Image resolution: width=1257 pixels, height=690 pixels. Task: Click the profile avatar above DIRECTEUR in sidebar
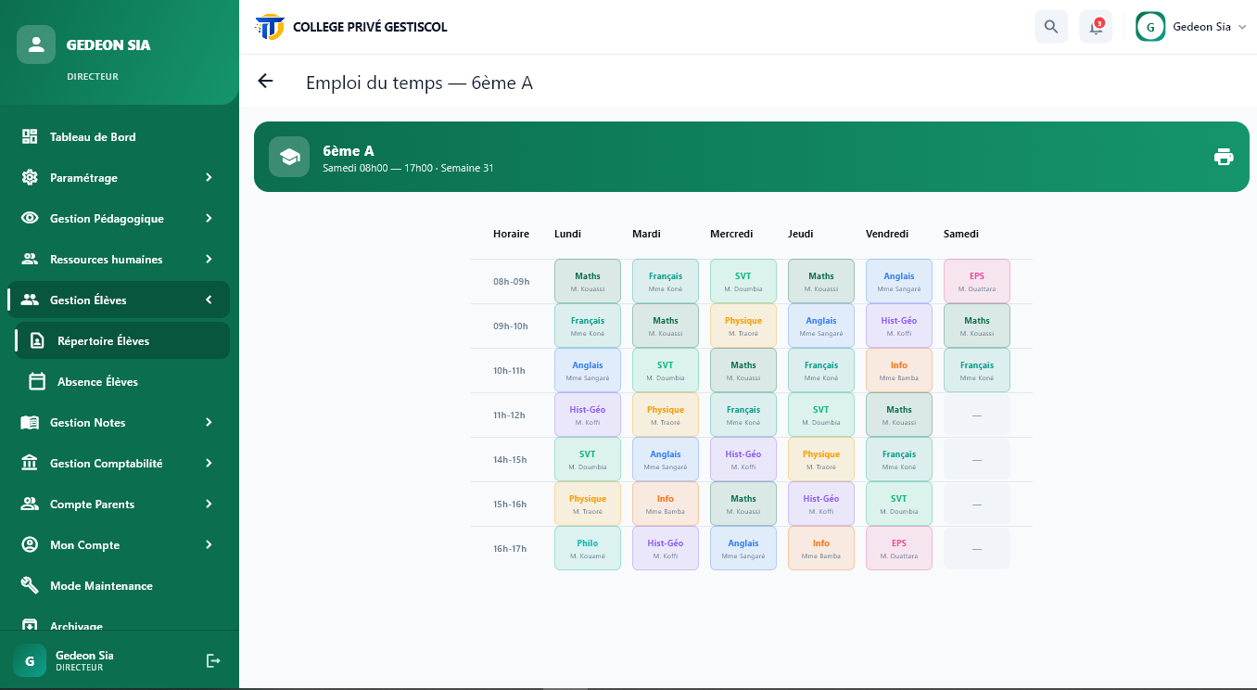(36, 45)
